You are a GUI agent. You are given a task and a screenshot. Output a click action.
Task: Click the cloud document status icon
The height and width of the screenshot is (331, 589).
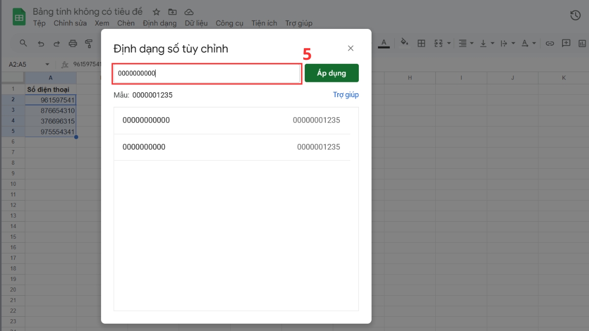188,12
